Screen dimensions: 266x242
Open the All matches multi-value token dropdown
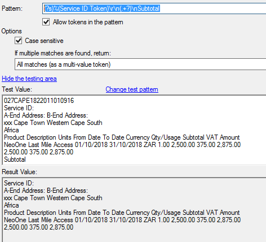140,64
